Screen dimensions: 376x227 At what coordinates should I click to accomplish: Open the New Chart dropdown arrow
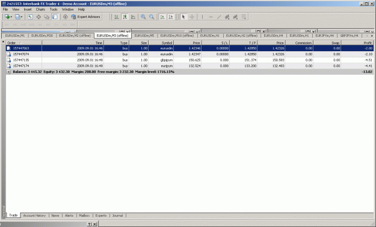coord(11,17)
